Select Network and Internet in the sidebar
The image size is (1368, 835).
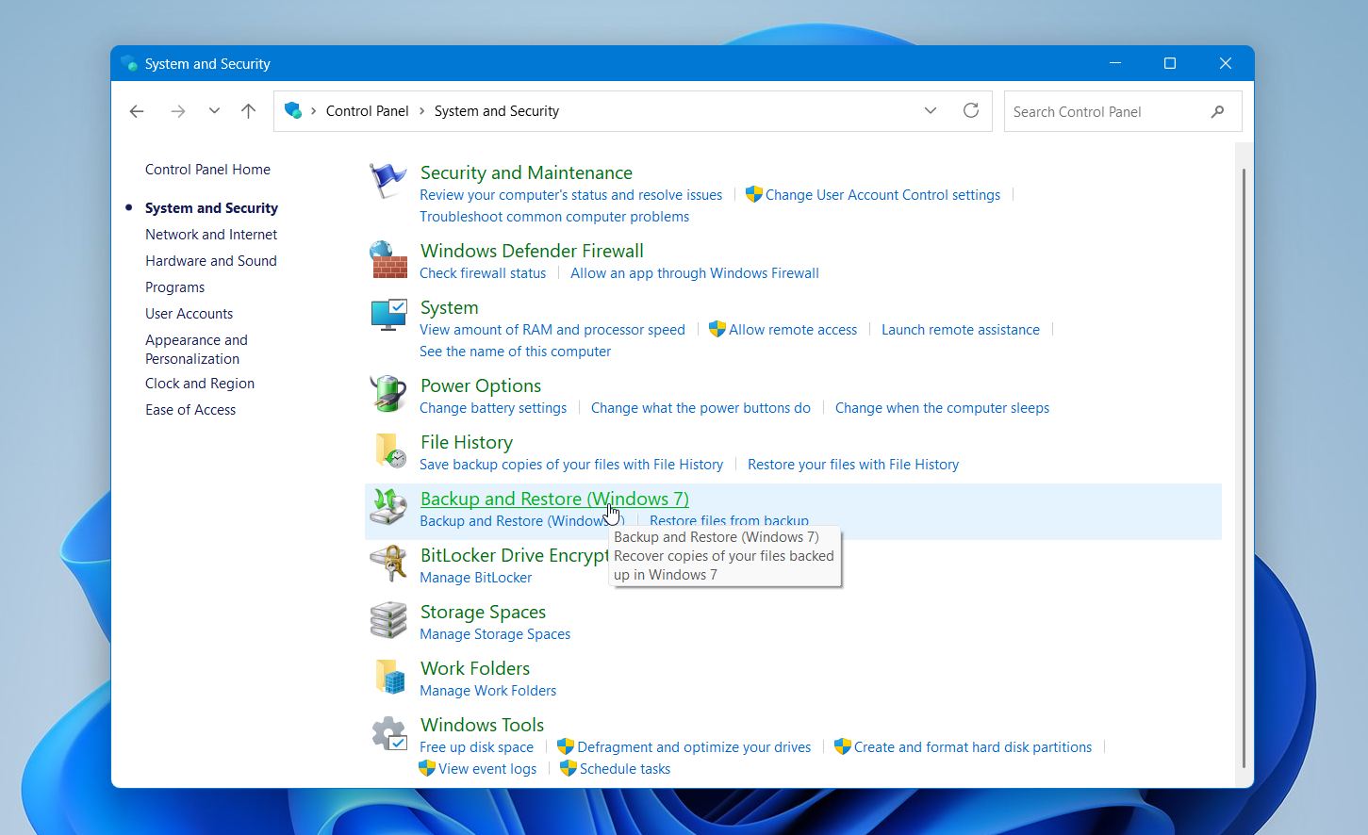click(x=211, y=235)
